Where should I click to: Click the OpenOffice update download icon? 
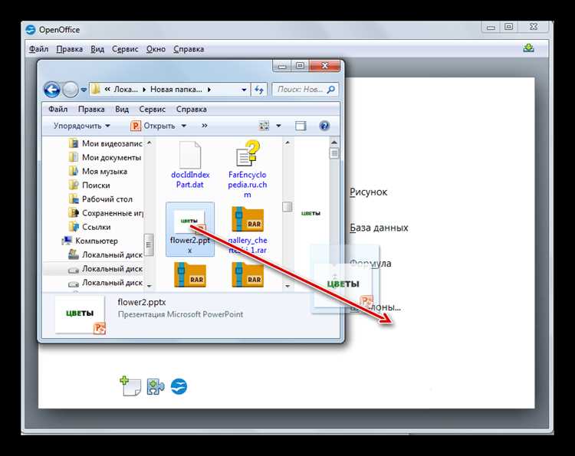coord(528,48)
